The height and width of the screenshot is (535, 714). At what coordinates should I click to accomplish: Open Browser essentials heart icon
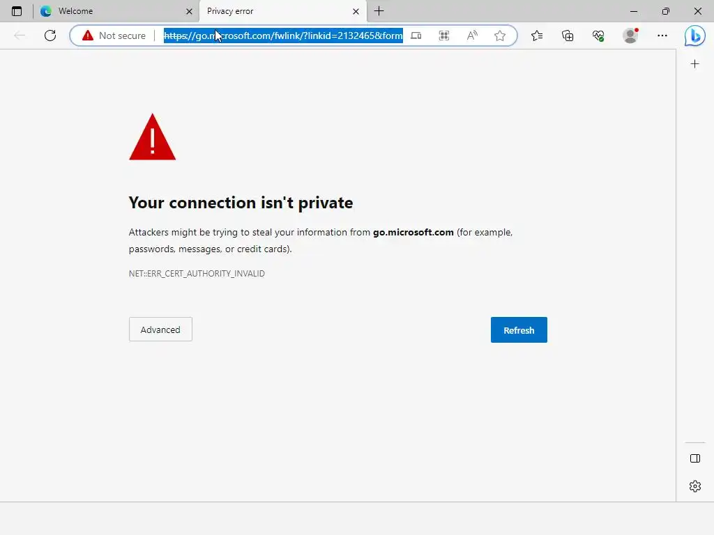coord(598,36)
